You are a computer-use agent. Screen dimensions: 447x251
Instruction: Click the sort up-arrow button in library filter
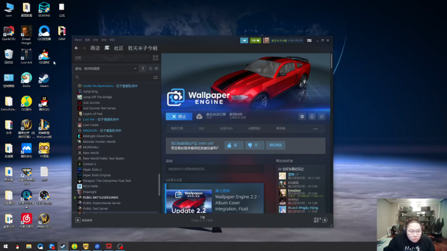[x=143, y=69]
